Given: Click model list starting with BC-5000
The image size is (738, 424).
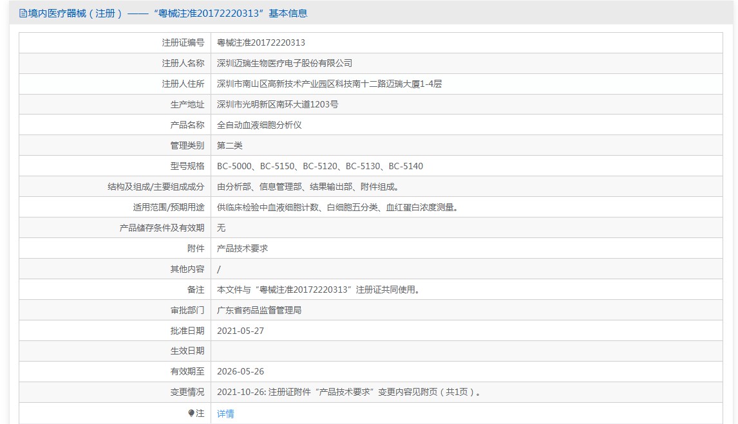Looking at the screenshot, I should [x=320, y=167].
